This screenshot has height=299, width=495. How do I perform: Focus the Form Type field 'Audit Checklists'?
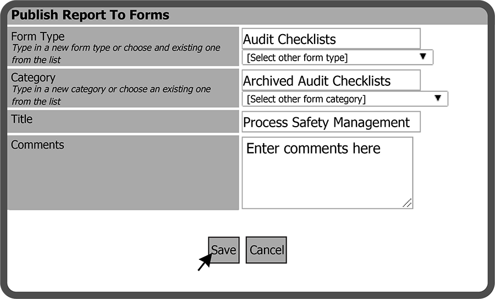point(331,39)
